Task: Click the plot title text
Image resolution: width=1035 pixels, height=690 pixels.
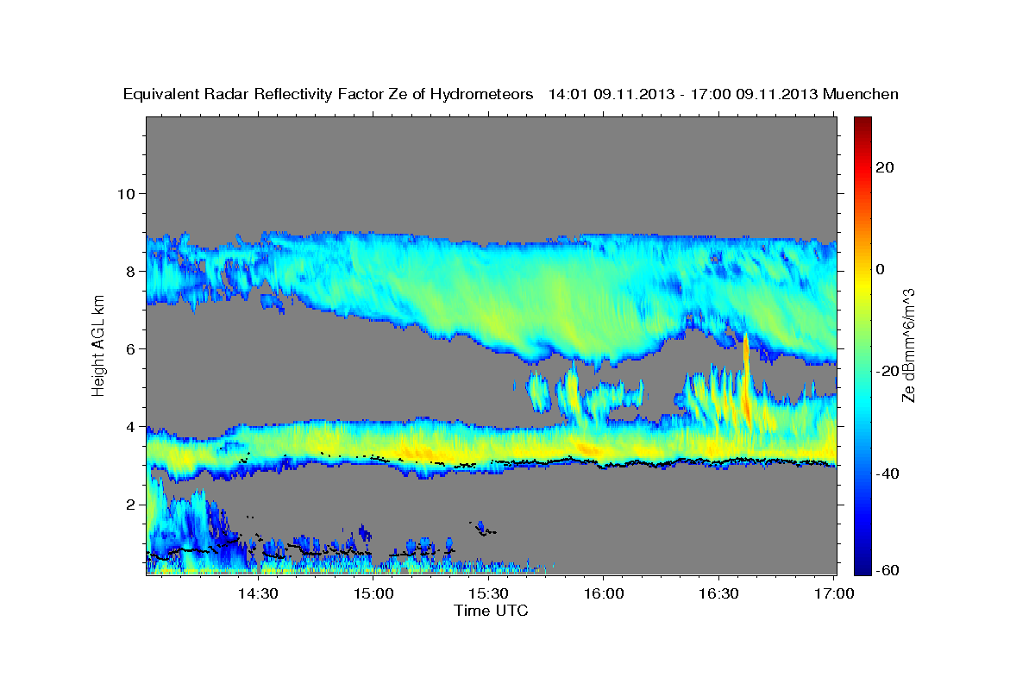Action: (x=511, y=94)
